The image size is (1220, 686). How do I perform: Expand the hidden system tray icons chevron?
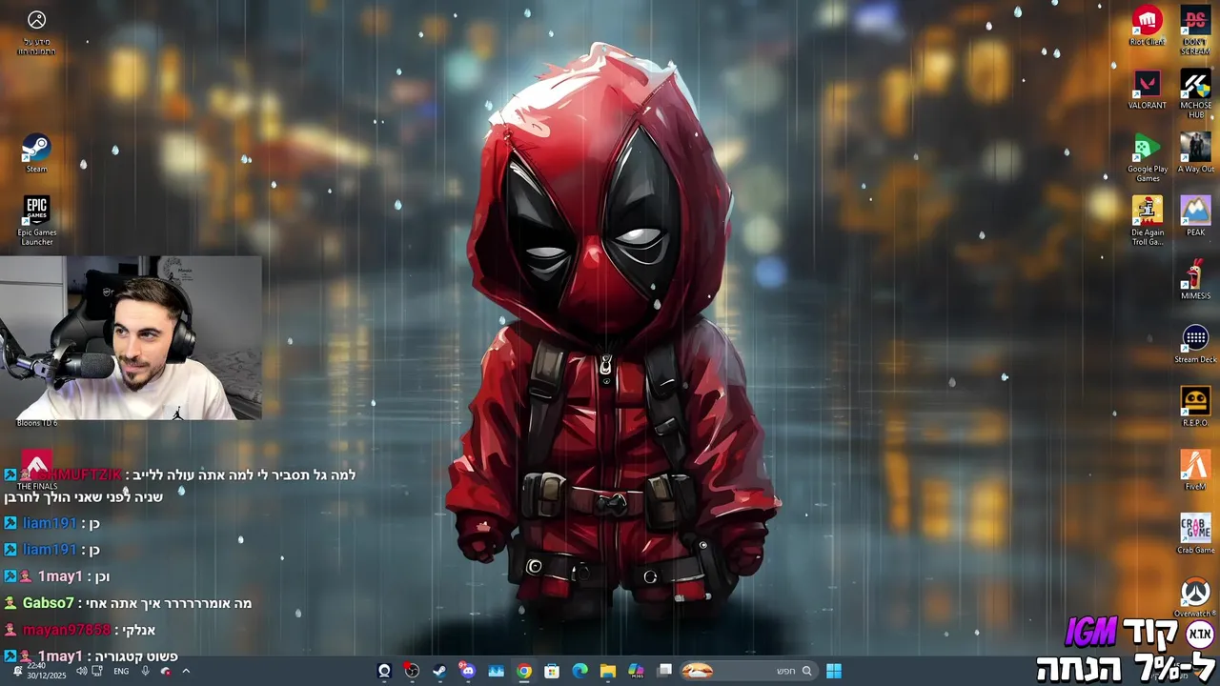tap(186, 671)
